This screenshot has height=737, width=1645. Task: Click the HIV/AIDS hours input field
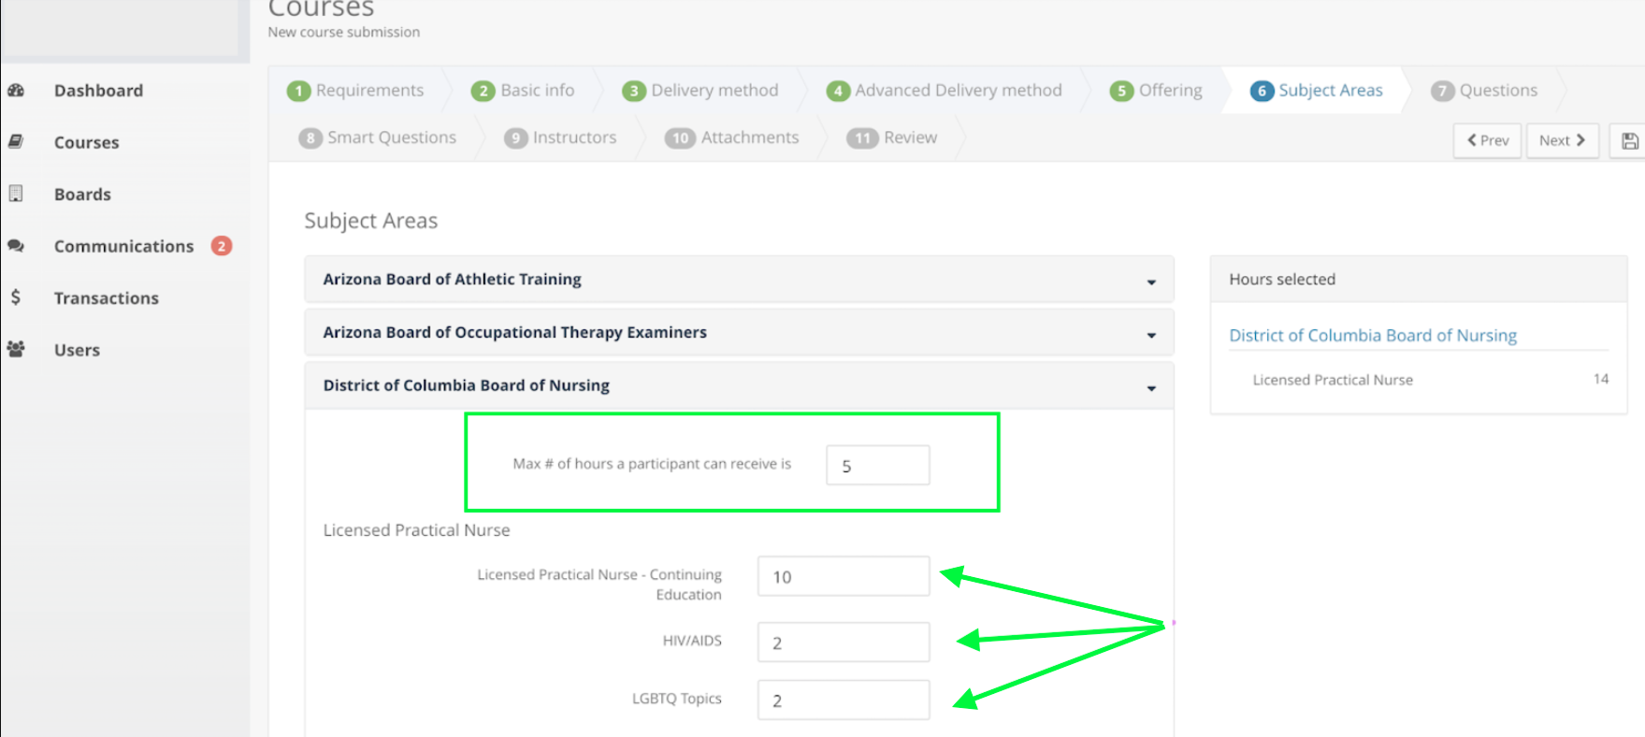[844, 642]
